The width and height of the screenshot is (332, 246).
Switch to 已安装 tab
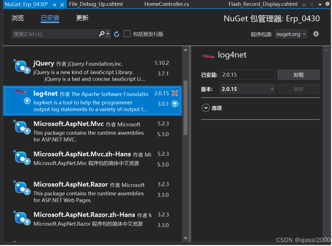coord(50,18)
